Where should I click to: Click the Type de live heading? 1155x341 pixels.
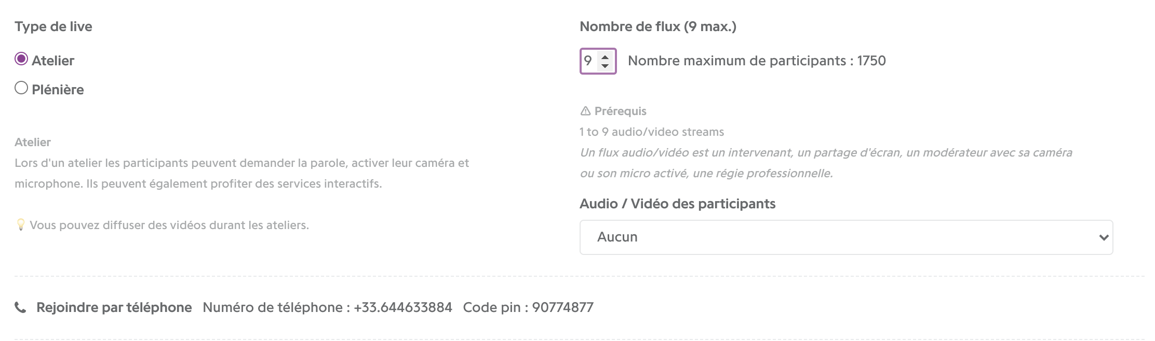tap(53, 26)
